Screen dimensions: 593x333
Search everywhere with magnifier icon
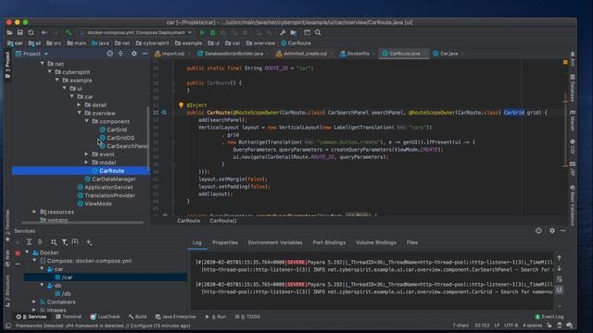click(318, 33)
